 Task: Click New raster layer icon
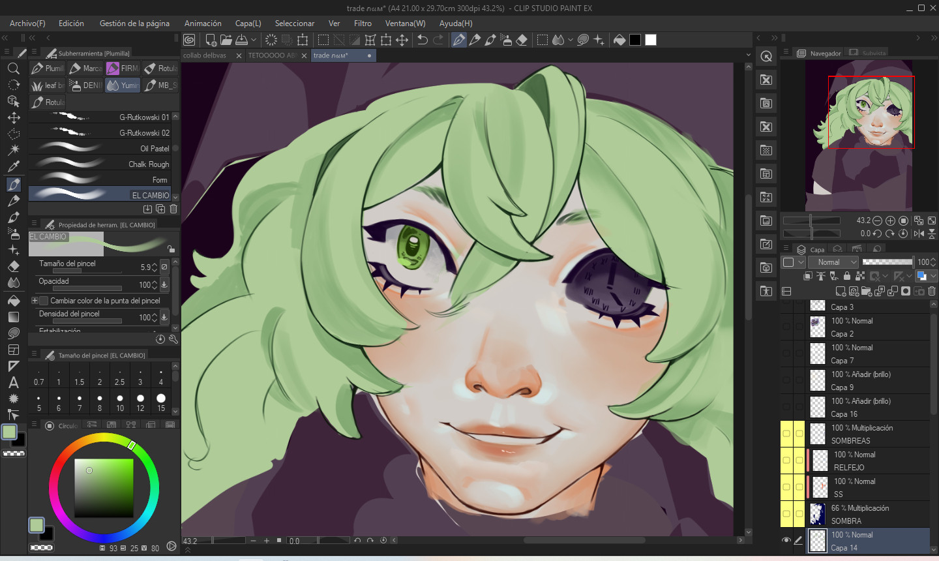pos(841,291)
